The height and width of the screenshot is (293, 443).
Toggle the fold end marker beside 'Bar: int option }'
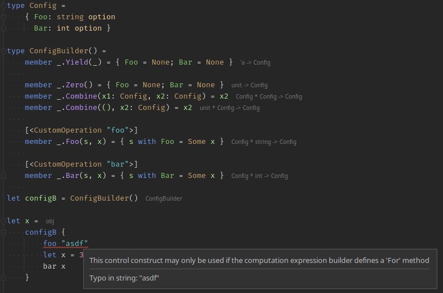(x=3, y=28)
